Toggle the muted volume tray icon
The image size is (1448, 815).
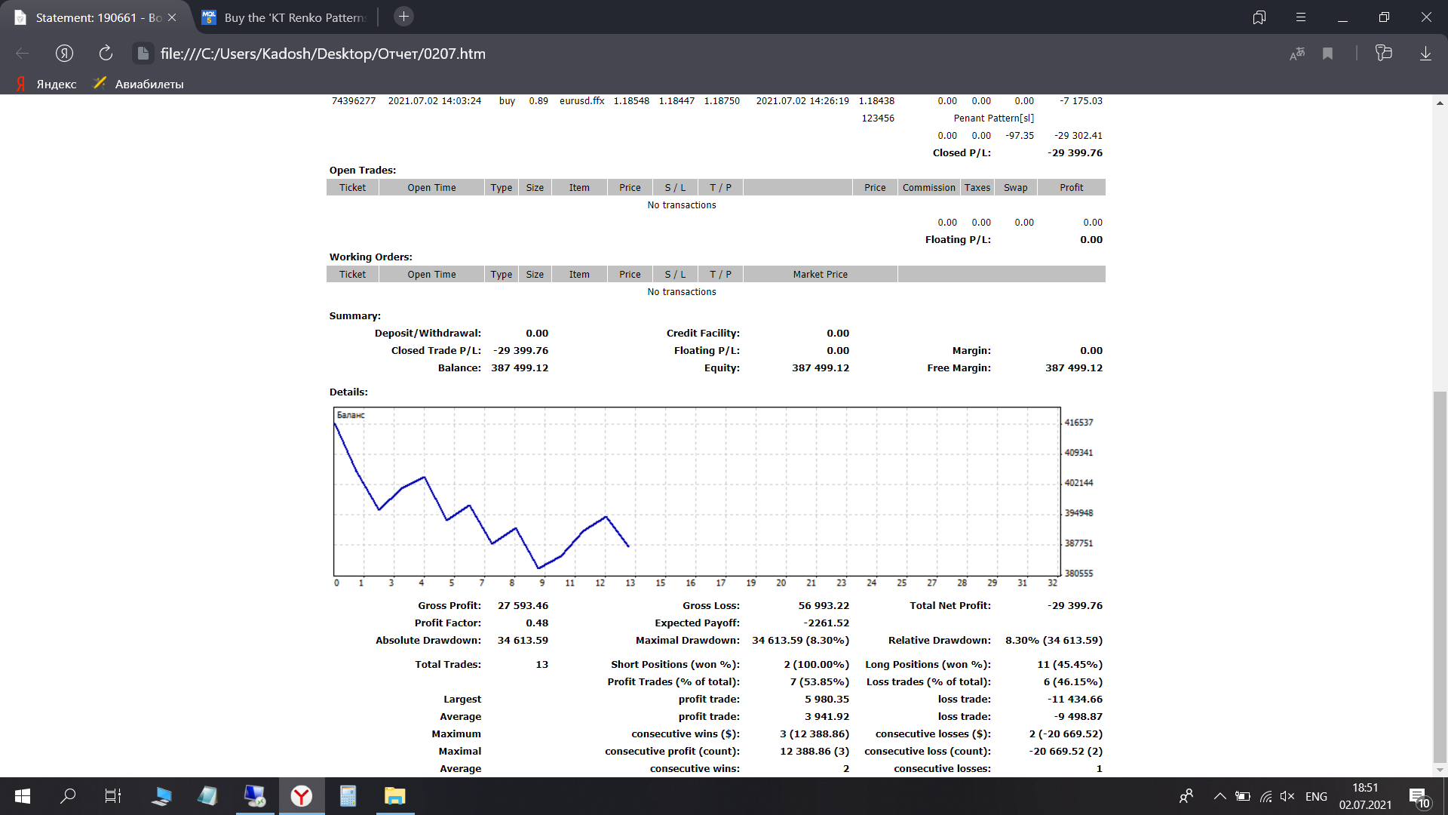coord(1287,796)
